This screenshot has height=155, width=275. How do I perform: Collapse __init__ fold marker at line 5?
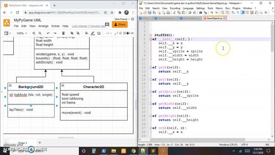click(151, 39)
